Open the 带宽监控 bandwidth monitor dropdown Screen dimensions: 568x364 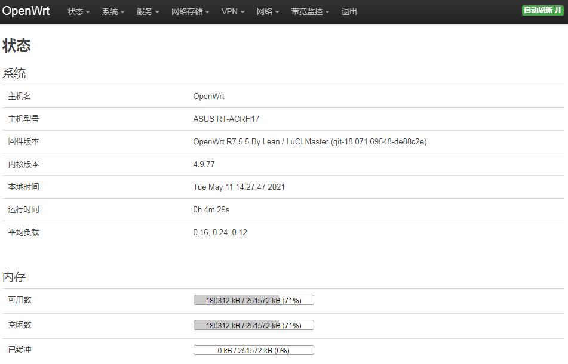(x=310, y=11)
